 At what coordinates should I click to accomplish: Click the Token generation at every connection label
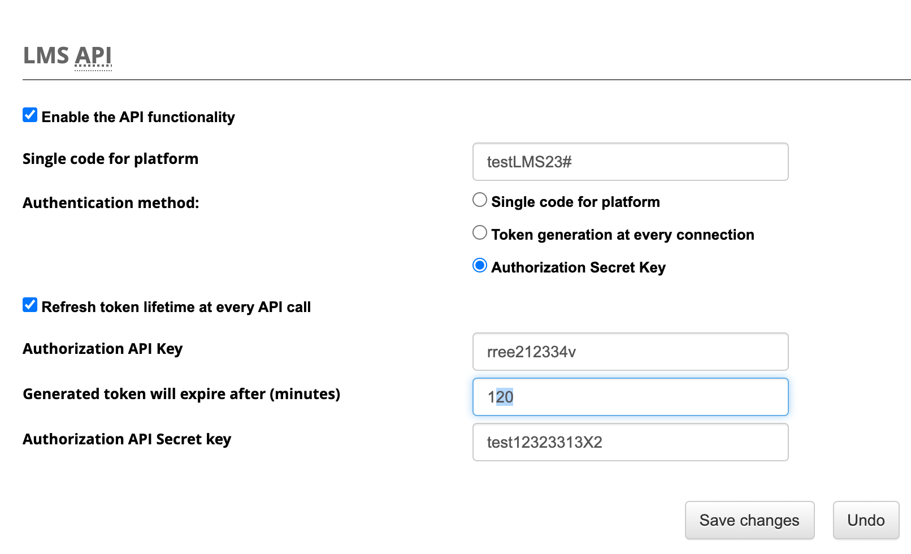coord(622,235)
